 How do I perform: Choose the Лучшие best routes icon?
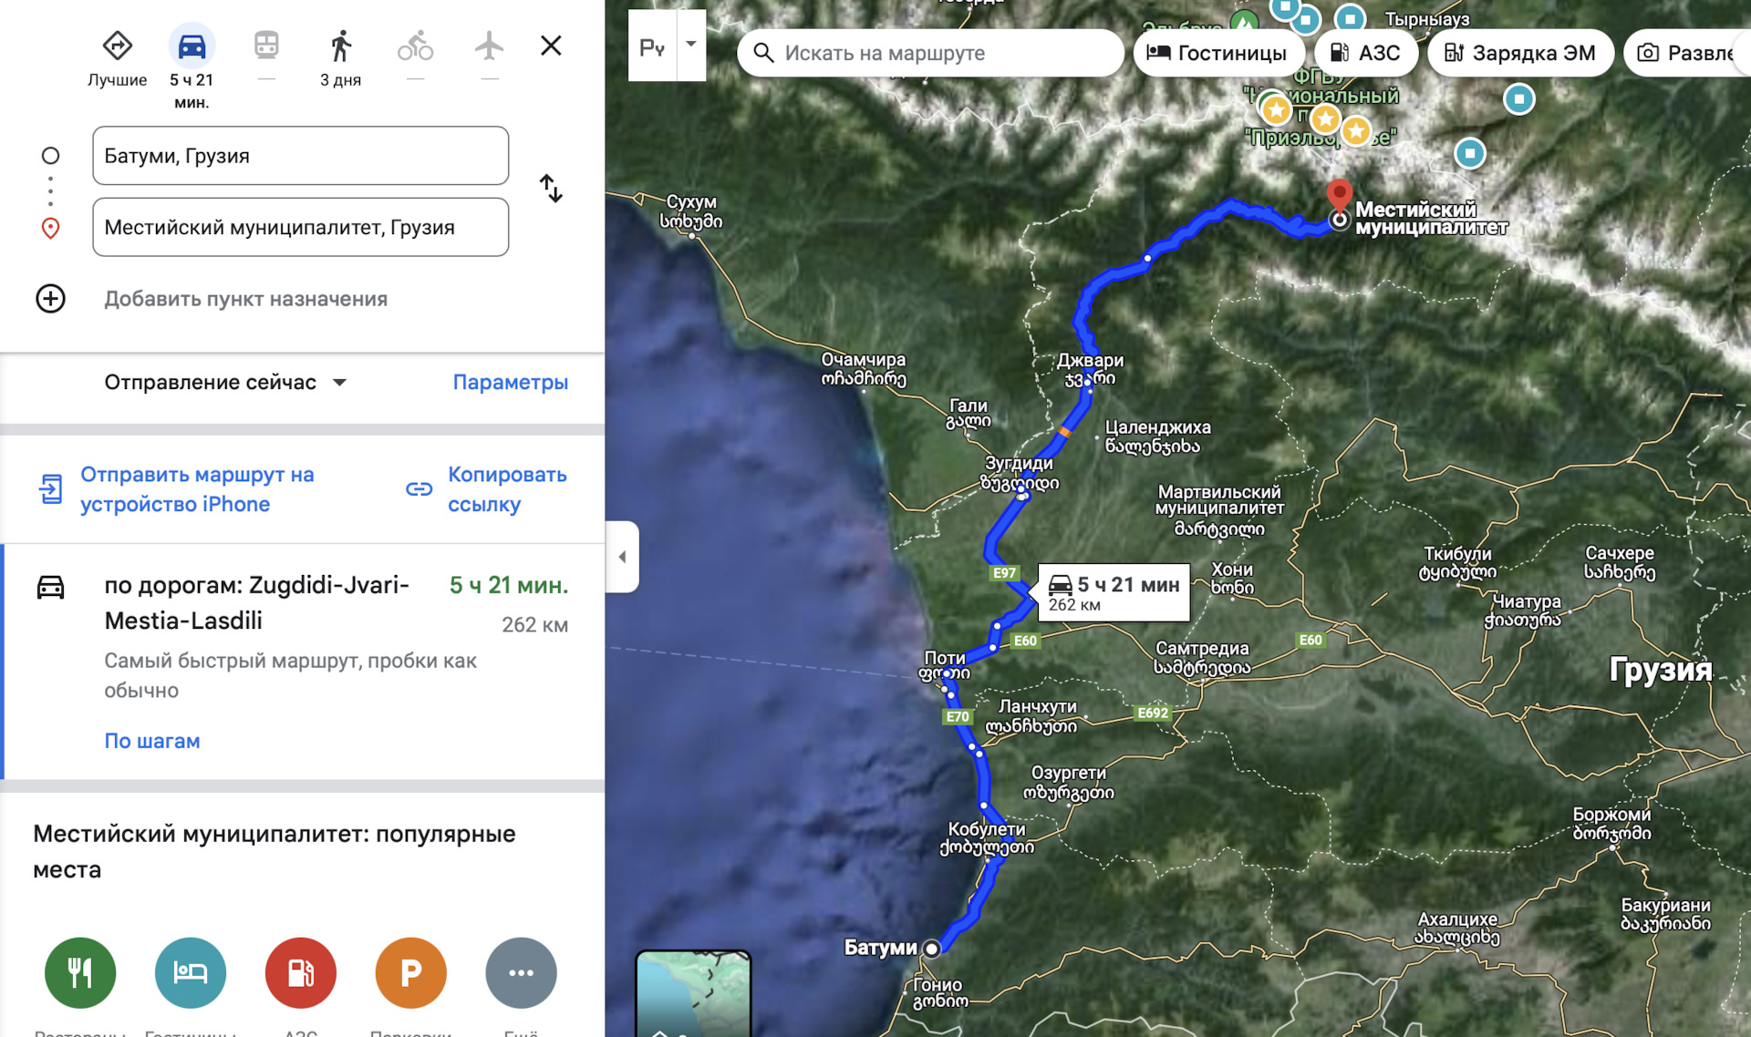coord(118,46)
